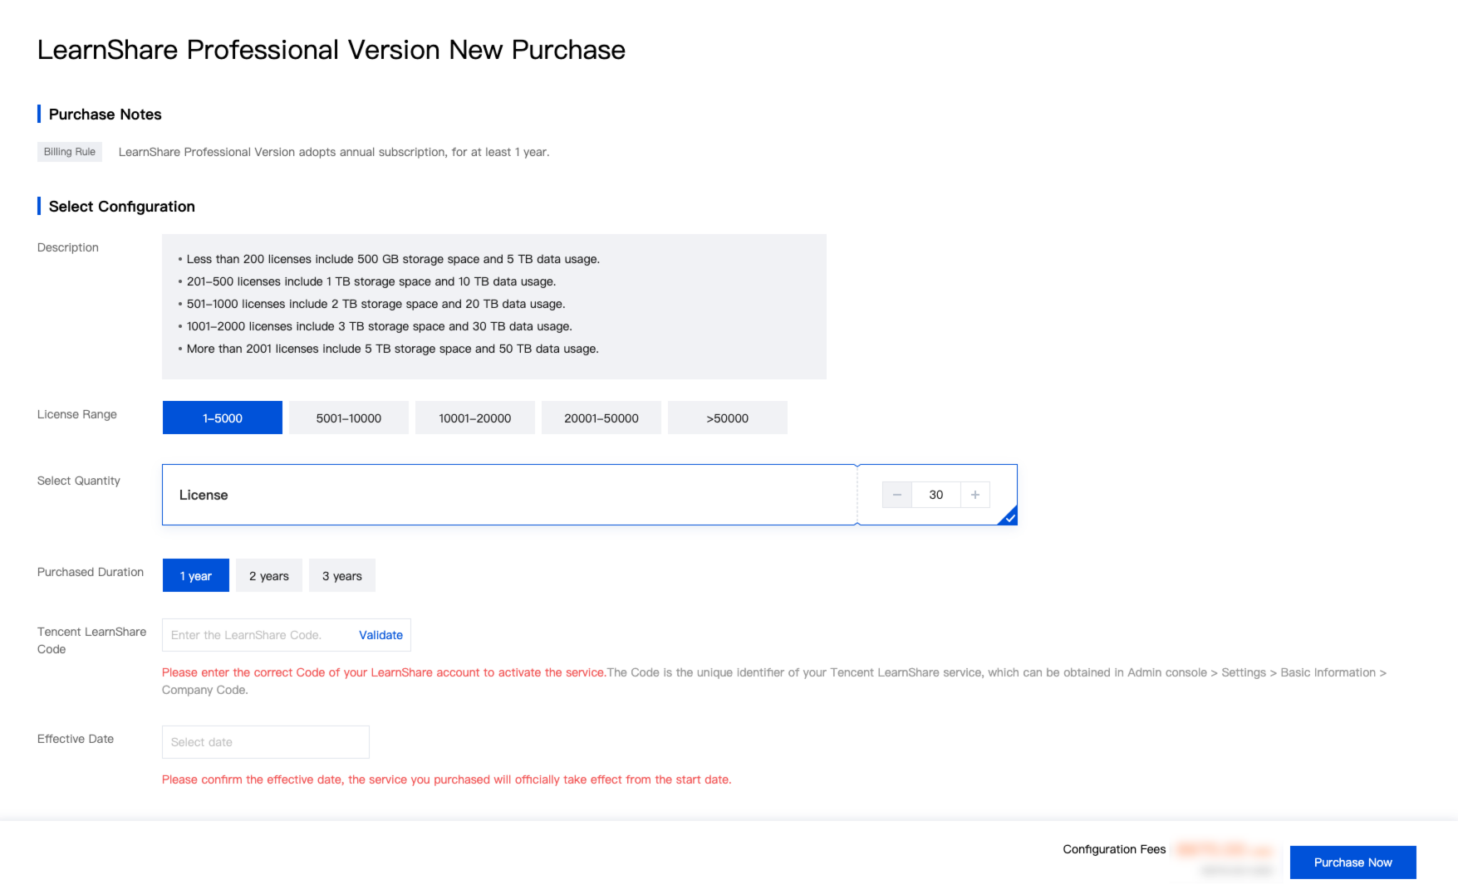
Task: Select the 20001–50000 license range
Action: 601,418
